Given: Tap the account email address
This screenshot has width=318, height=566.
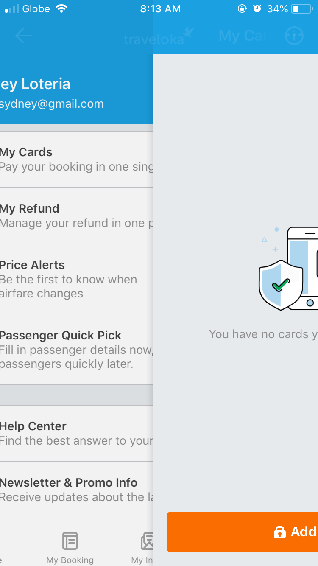Looking at the screenshot, I should pyautogui.click(x=52, y=104).
